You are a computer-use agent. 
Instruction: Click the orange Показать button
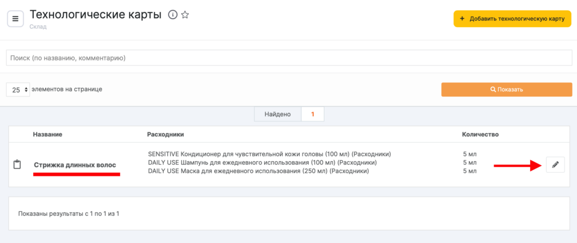(x=507, y=90)
